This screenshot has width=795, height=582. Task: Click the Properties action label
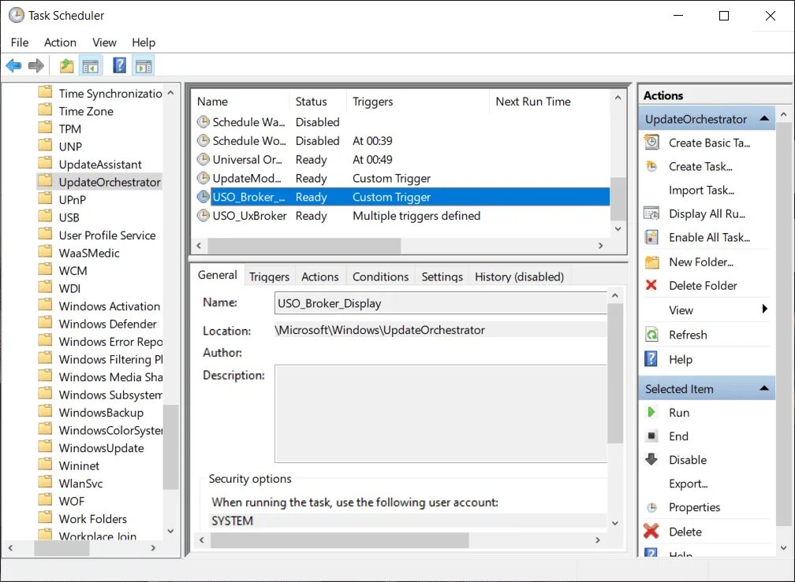[694, 507]
